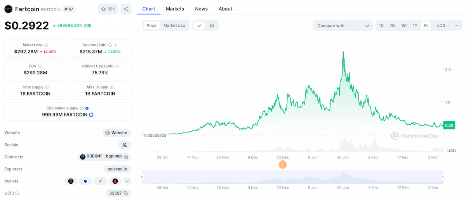The height and width of the screenshot is (200, 466).
Task: Open the X social profile icon
Action: pos(124,145)
